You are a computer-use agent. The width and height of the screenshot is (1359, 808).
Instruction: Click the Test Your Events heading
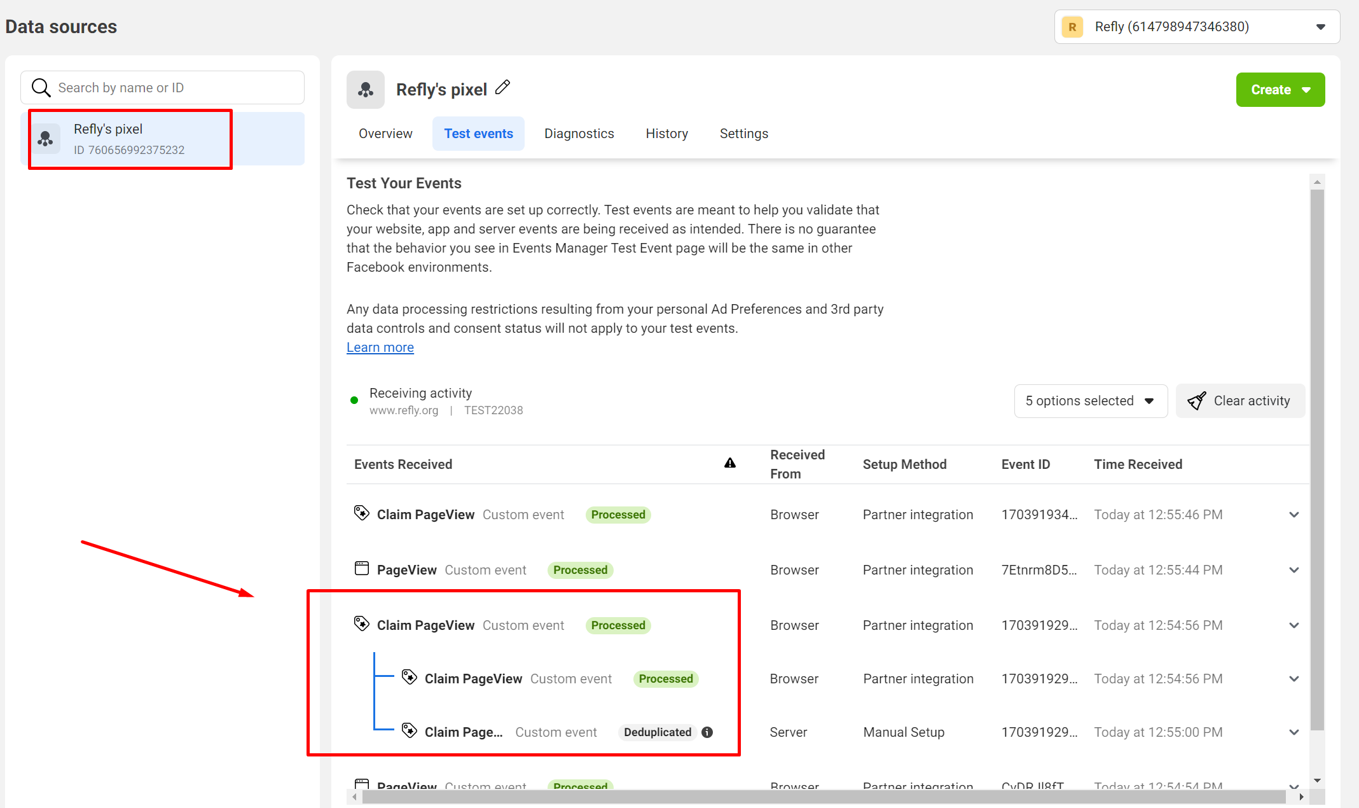coord(404,183)
